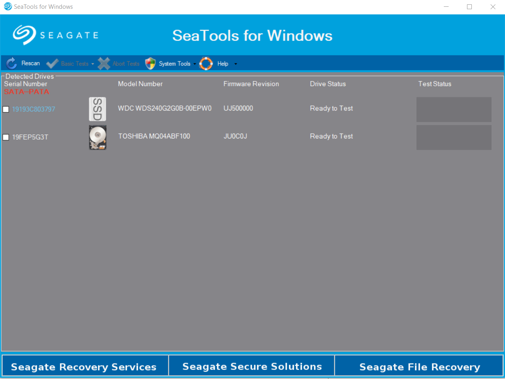The image size is (505, 379).
Task: Click the red SATA--PATA label
Action: 26,92
